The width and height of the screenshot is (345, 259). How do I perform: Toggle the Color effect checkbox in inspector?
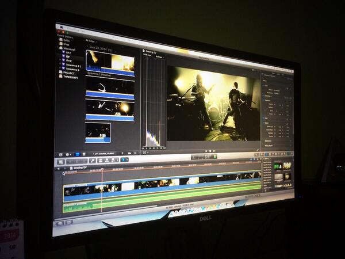(x=264, y=86)
